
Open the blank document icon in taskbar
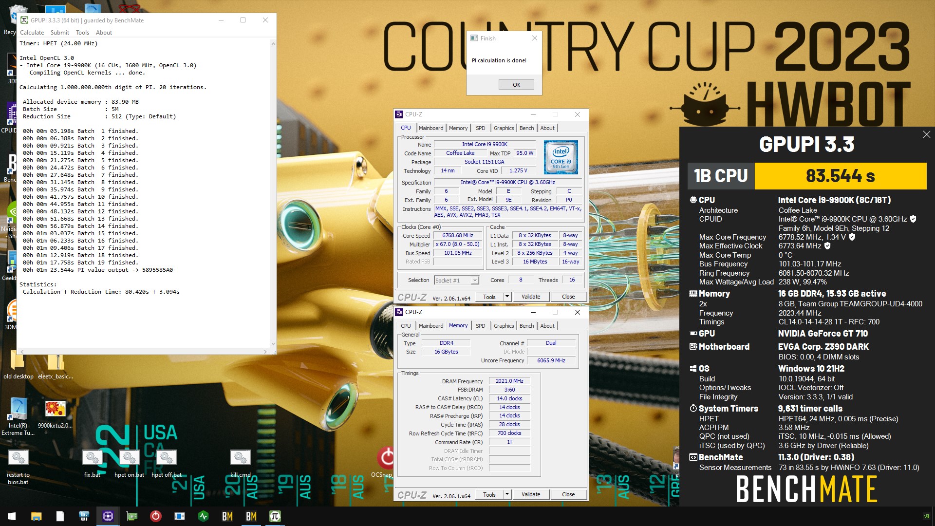point(60,516)
